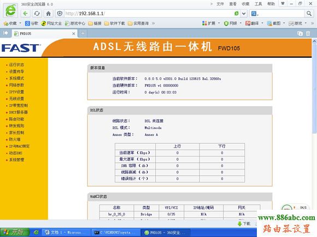Open the 网址大全 bookmark
The image size is (317, 237).
pyautogui.click(x=51, y=23)
